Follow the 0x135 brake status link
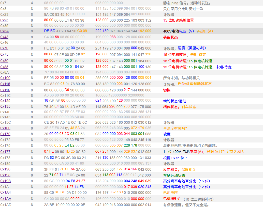The width and height of the screenshot is (263, 207). [5, 107]
